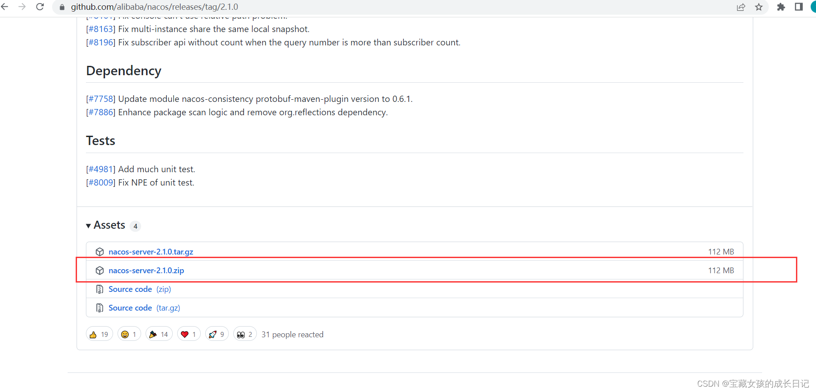Open issue #8009 link

(101, 182)
